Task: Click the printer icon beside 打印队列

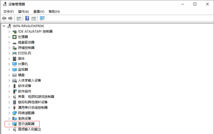Action: (15, 53)
